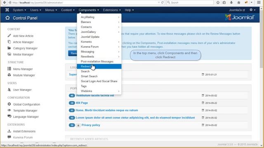Screen dimensions: 264x148
Task: Click the Kunena Forum comment icon
Action: click(9, 137)
